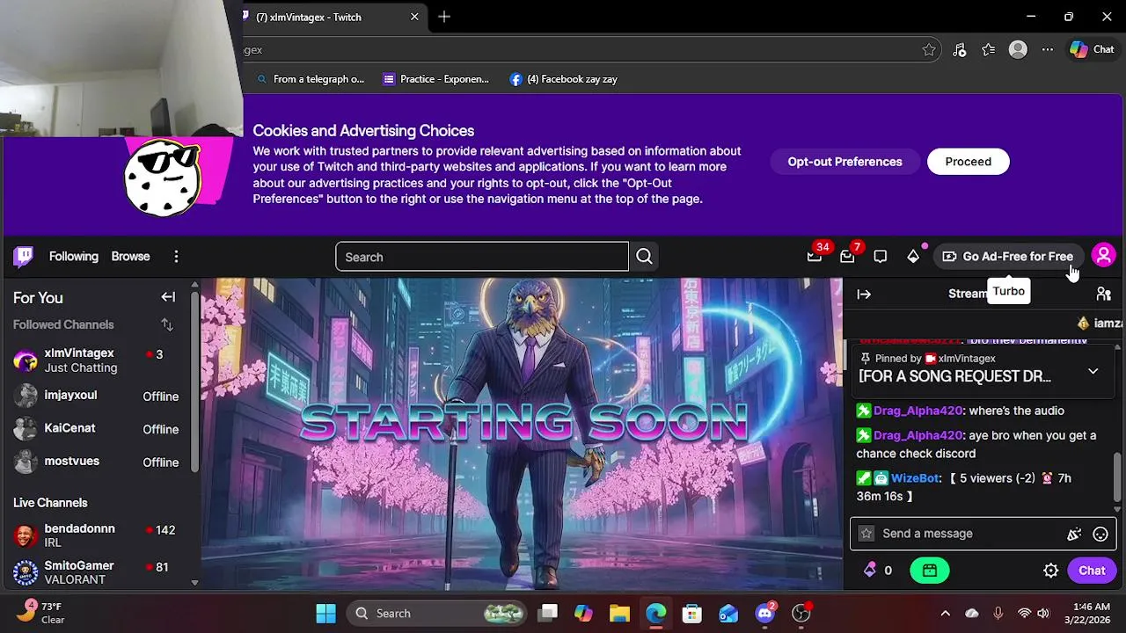Screen dimensions: 1126x633
Task: Click the Send a message field
Action: (966, 534)
